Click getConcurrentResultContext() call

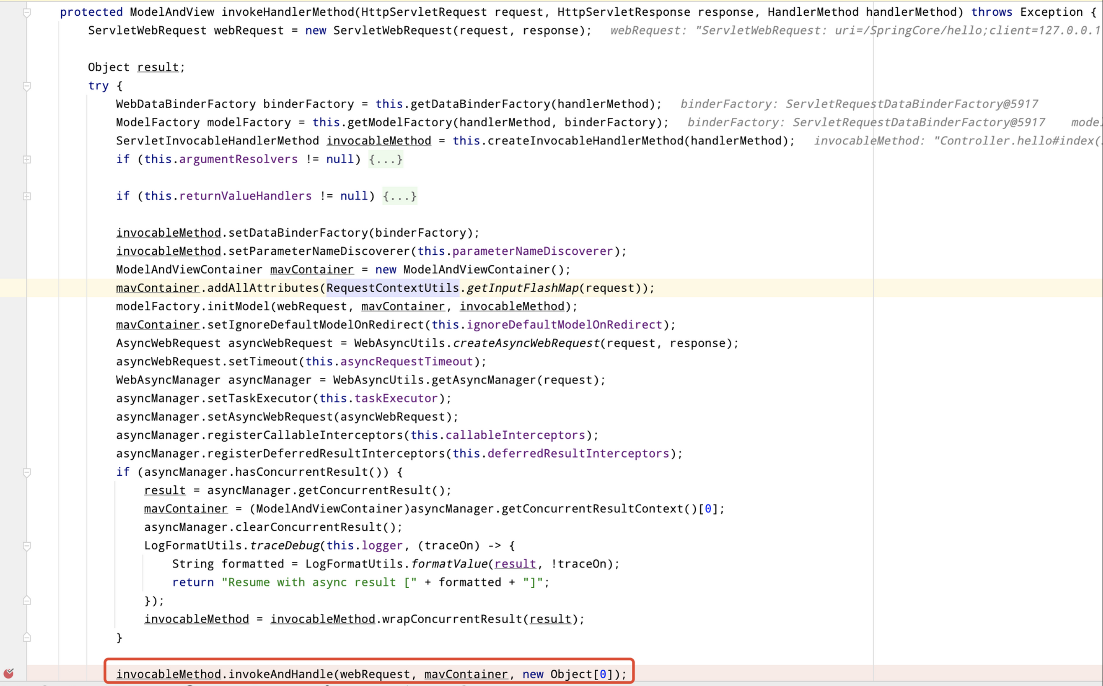point(599,509)
